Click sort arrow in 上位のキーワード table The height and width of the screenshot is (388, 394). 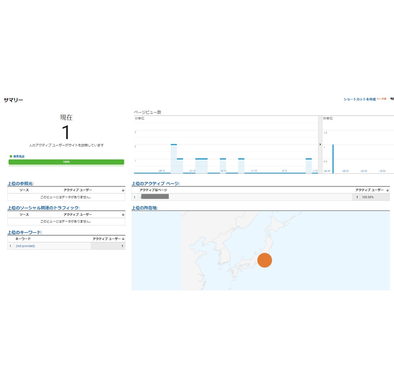click(123, 239)
